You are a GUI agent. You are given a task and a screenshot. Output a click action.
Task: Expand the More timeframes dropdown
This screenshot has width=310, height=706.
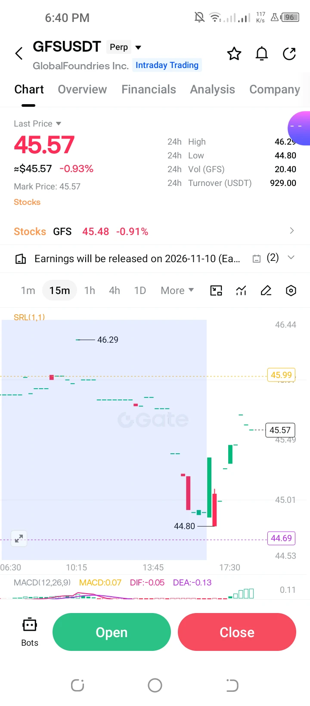point(177,291)
